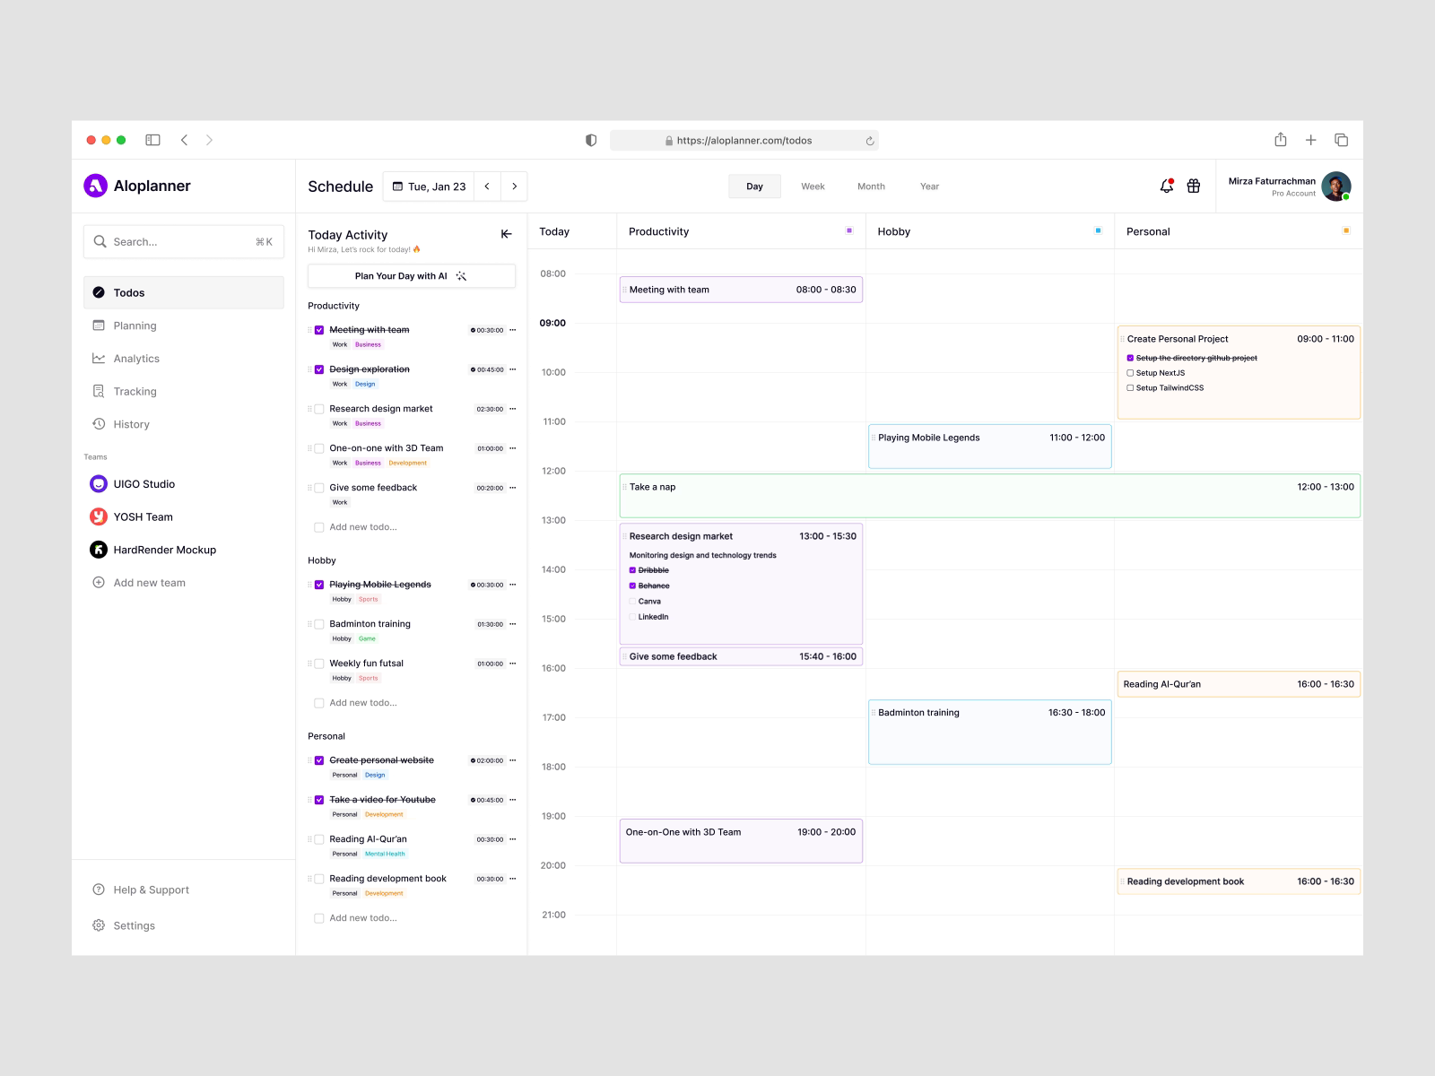Open more options for Give some feedback
The height and width of the screenshot is (1076, 1435).
pyautogui.click(x=513, y=488)
